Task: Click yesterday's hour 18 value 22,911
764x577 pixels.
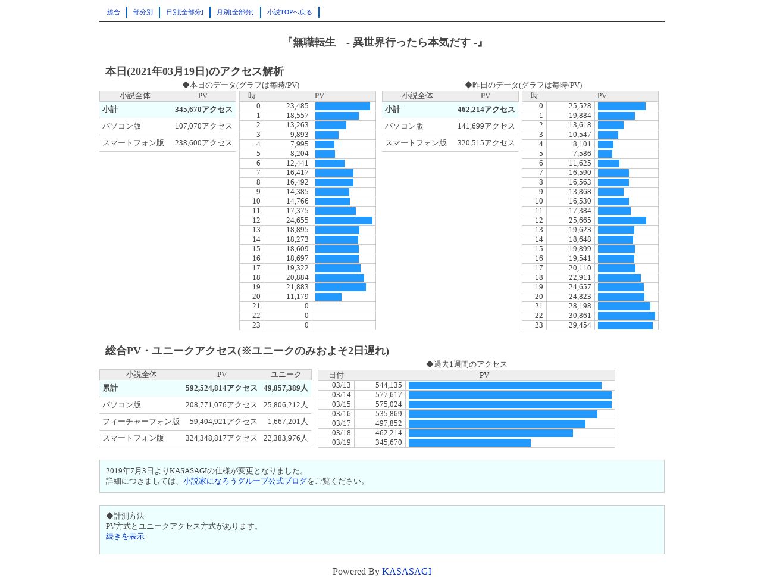Action: point(580,277)
